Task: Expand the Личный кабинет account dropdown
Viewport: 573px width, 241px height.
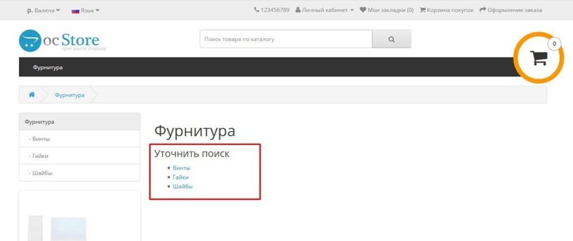Action: (324, 10)
